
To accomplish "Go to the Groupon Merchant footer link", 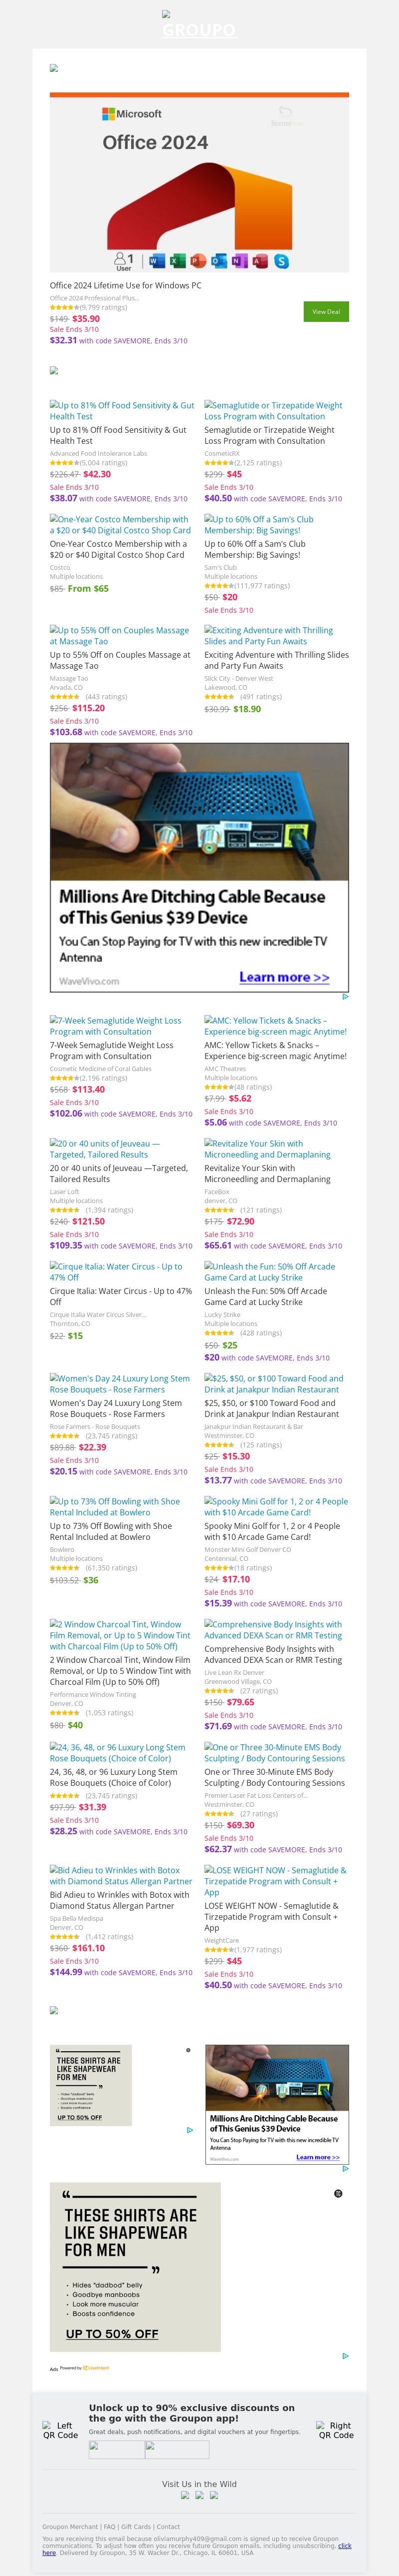I will point(70,2527).
